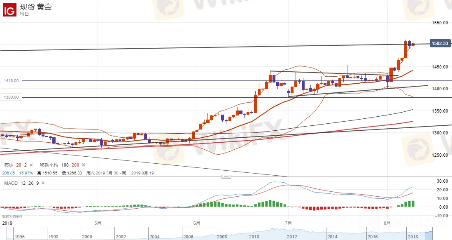Select the 1418.00 horizontal level label
The height and width of the screenshot is (240, 452).
[11, 80]
